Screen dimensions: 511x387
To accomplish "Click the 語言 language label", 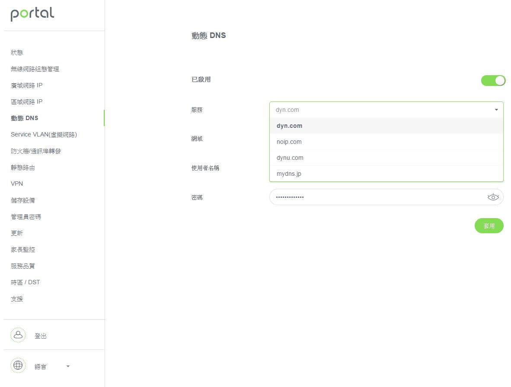I will [x=40, y=367].
